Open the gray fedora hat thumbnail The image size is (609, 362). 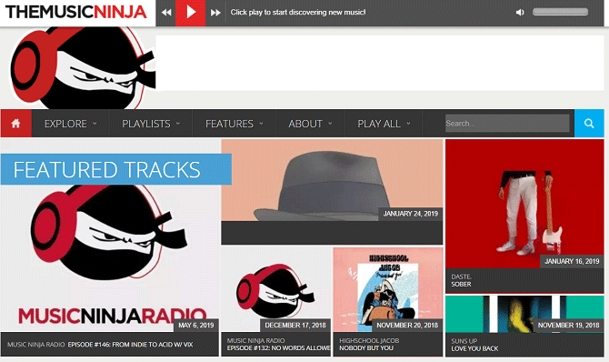pyautogui.click(x=332, y=180)
